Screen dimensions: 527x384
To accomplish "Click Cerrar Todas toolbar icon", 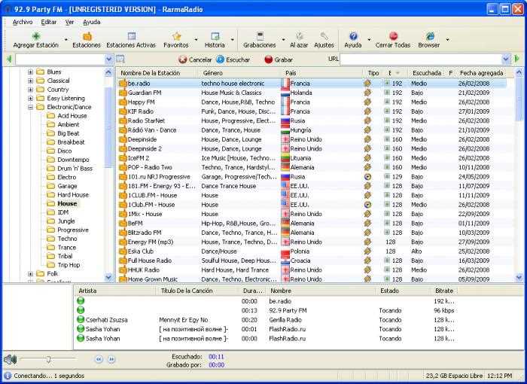I will point(393,36).
